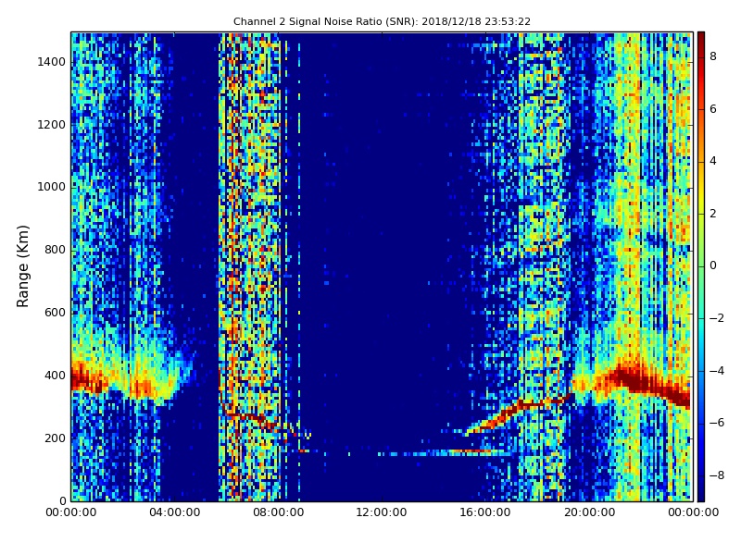
Task: Click the 'Range (Km)' y-axis label
Action: click(22, 266)
